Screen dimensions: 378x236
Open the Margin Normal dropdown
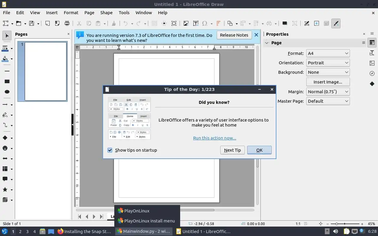click(x=328, y=92)
